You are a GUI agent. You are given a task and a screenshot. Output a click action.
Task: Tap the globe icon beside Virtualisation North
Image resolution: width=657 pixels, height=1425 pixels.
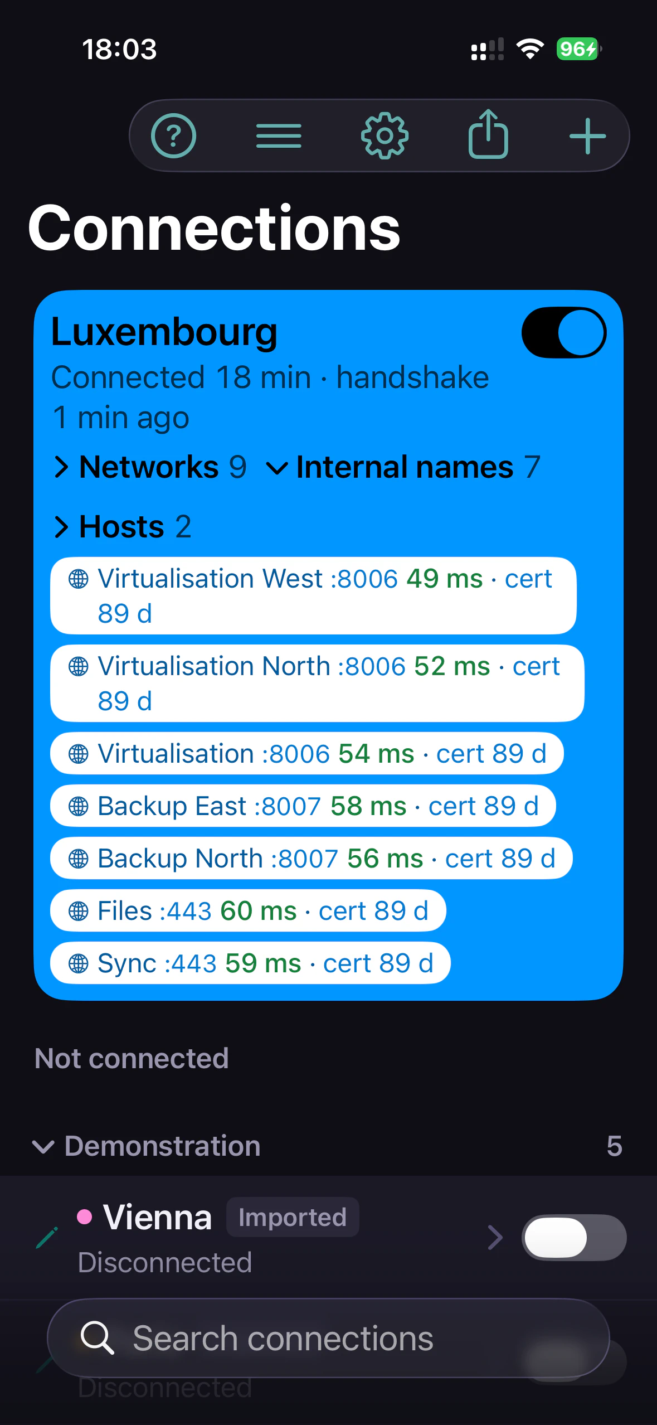point(78,666)
